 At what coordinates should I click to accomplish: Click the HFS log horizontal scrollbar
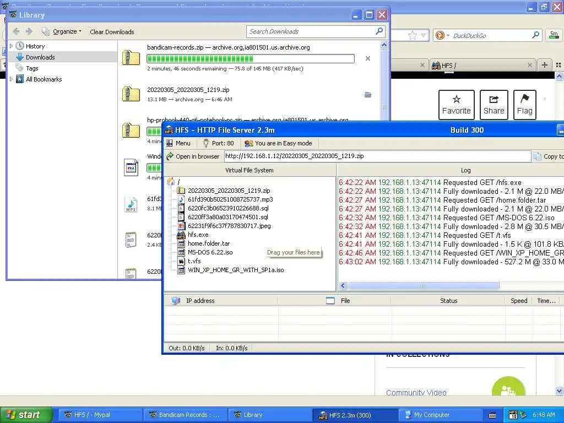tap(424, 286)
